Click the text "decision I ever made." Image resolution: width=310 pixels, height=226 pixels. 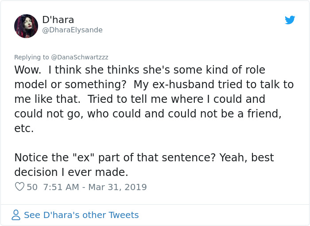pyautogui.click(x=71, y=172)
